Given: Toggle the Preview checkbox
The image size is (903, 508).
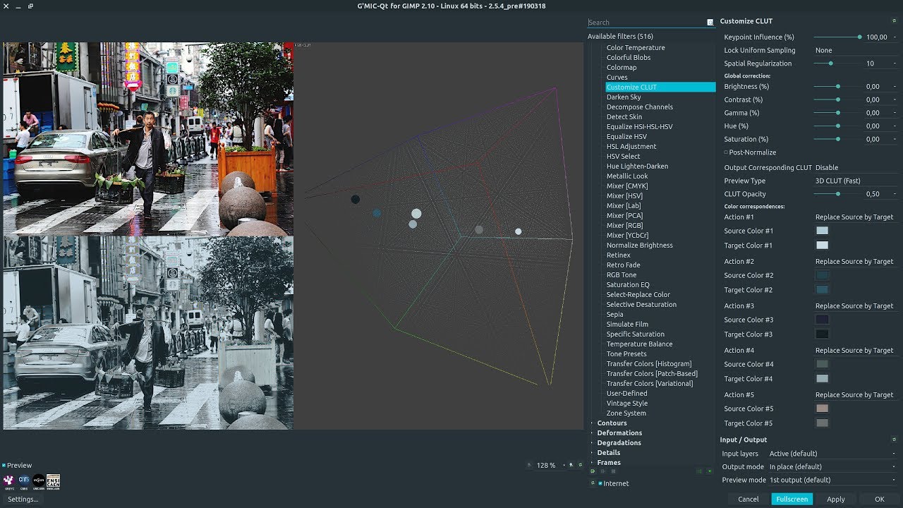Looking at the screenshot, I should (4, 465).
